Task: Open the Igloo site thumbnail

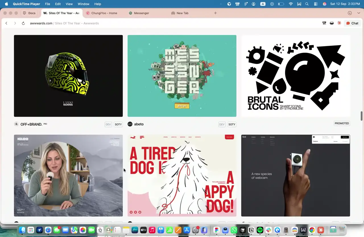Action: coord(68,175)
